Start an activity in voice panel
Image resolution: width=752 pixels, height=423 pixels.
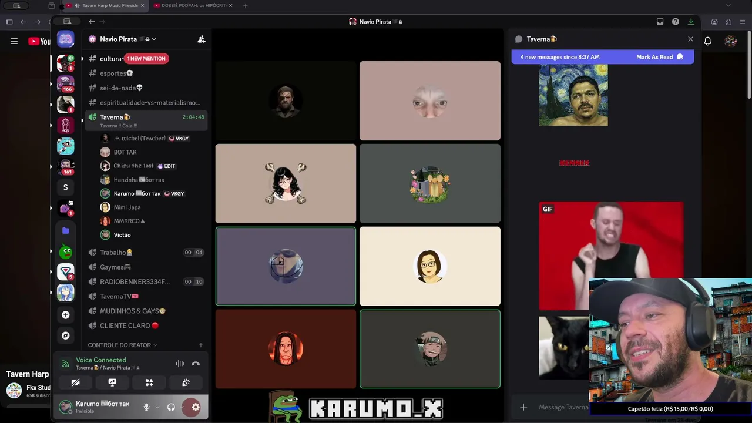[x=149, y=382]
